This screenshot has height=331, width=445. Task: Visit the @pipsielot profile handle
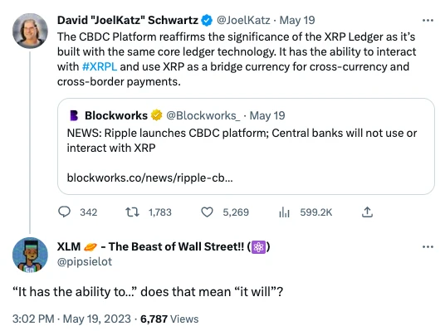pos(85,262)
